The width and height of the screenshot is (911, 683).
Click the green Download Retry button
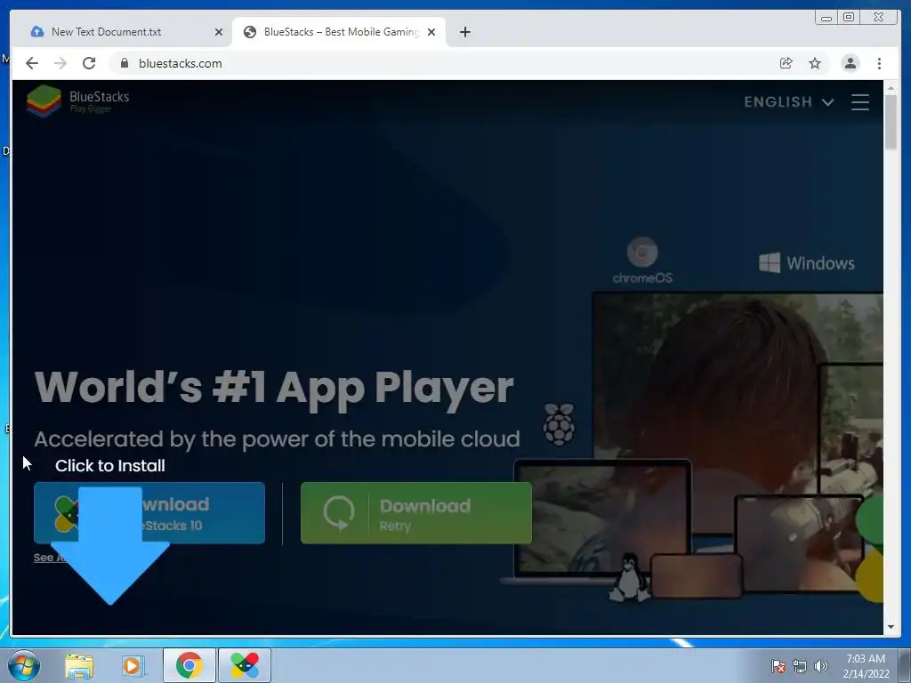coord(416,513)
